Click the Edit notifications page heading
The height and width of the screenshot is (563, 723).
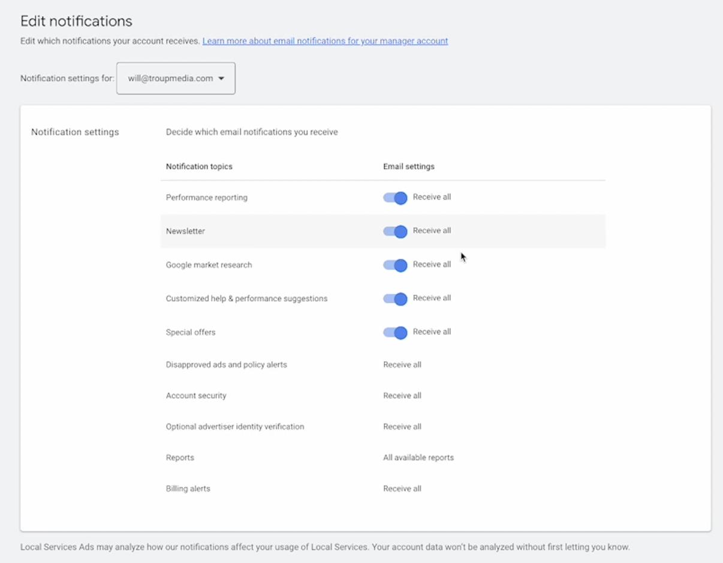click(x=76, y=22)
